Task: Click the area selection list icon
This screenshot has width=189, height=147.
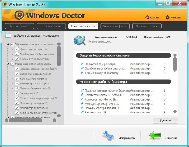Action: 8,35
